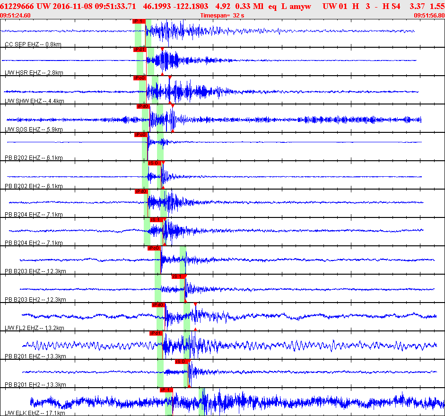Click the station label CC SEP EHZ -- 0.8km
The width and height of the screenshot is (445, 416).
33,44
